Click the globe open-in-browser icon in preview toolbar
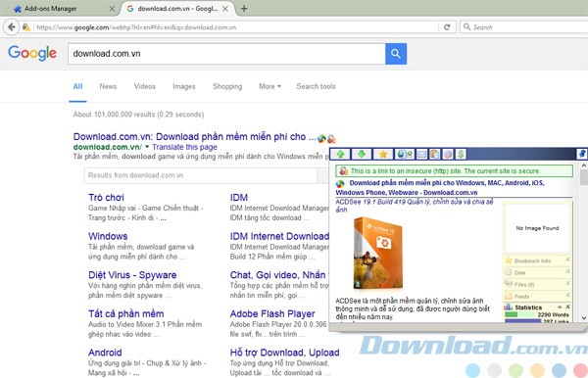The height and width of the screenshot is (378, 588). coord(405,154)
